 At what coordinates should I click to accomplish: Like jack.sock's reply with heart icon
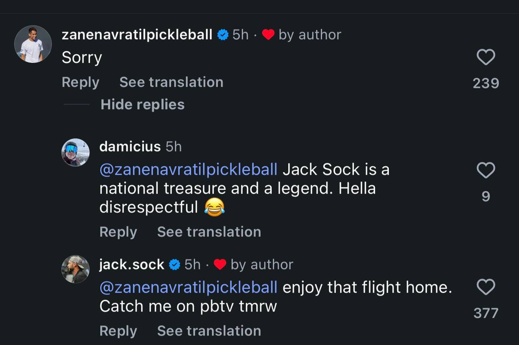tap(485, 287)
